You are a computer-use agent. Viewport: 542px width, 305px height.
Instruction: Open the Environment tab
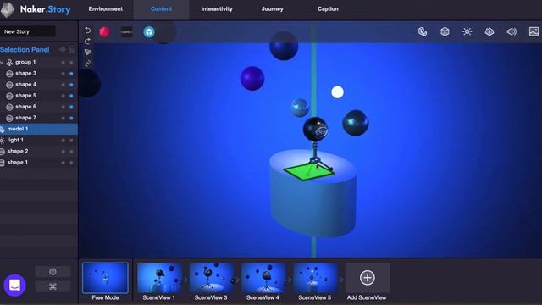105,9
